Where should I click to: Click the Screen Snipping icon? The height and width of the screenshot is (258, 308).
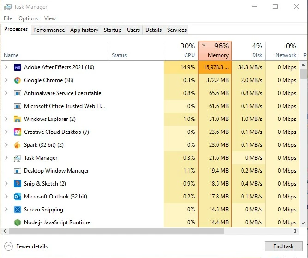(x=17, y=210)
